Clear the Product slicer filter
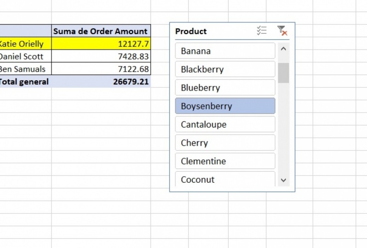 pos(282,31)
